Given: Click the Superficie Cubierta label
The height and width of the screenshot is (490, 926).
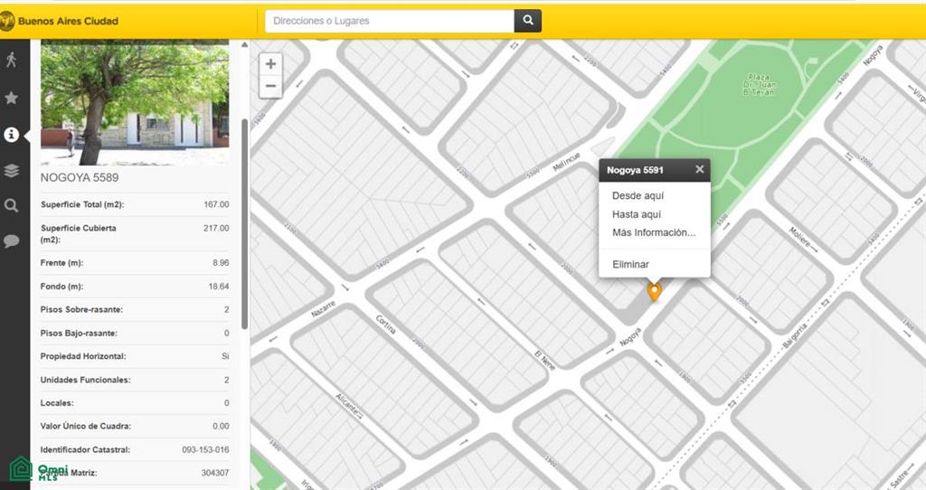Looking at the screenshot, I should [78, 234].
